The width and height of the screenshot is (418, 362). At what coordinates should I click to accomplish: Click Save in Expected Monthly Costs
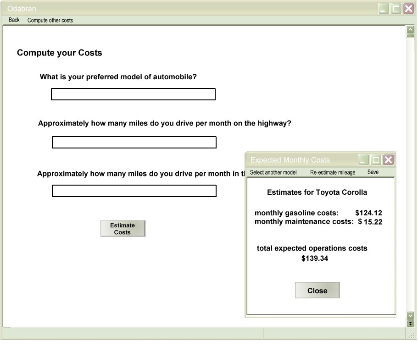coord(373,172)
